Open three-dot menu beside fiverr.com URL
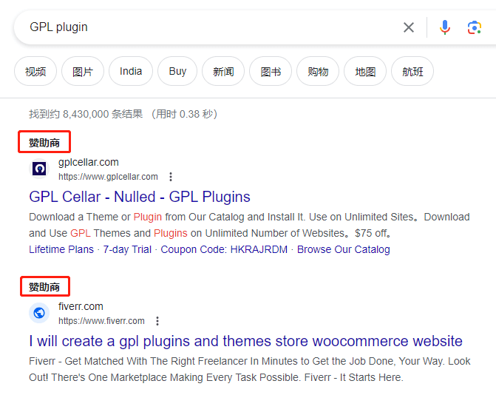 click(x=157, y=321)
